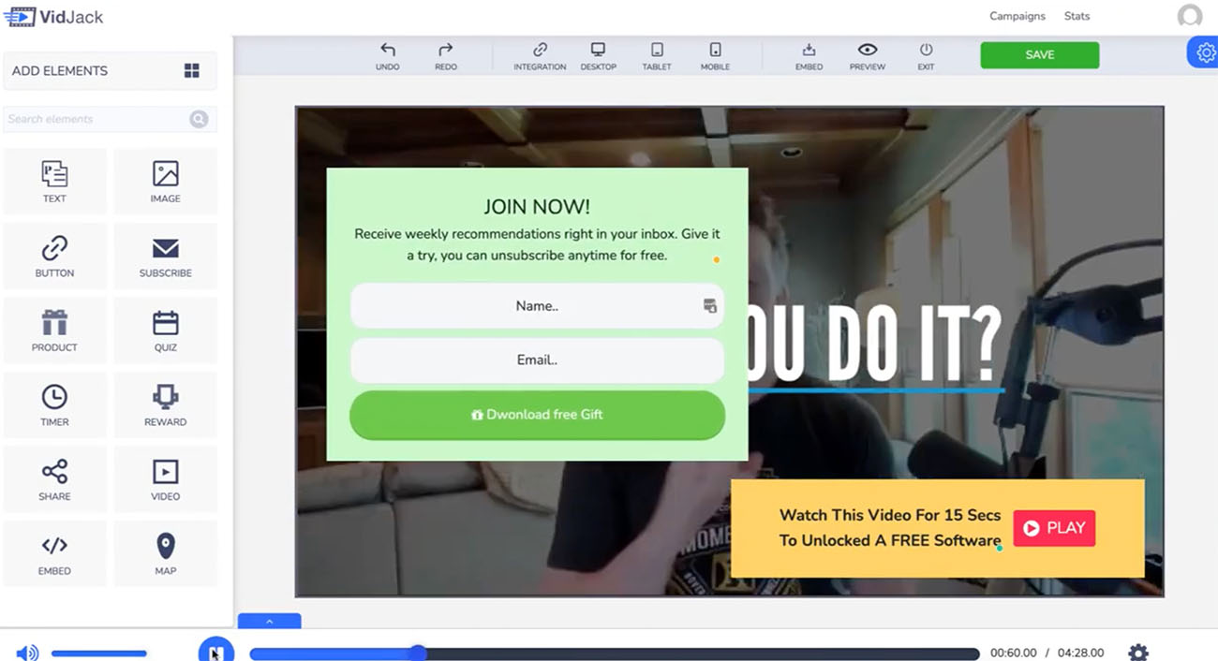Switch to Desktop view
The image size is (1218, 661).
point(598,55)
